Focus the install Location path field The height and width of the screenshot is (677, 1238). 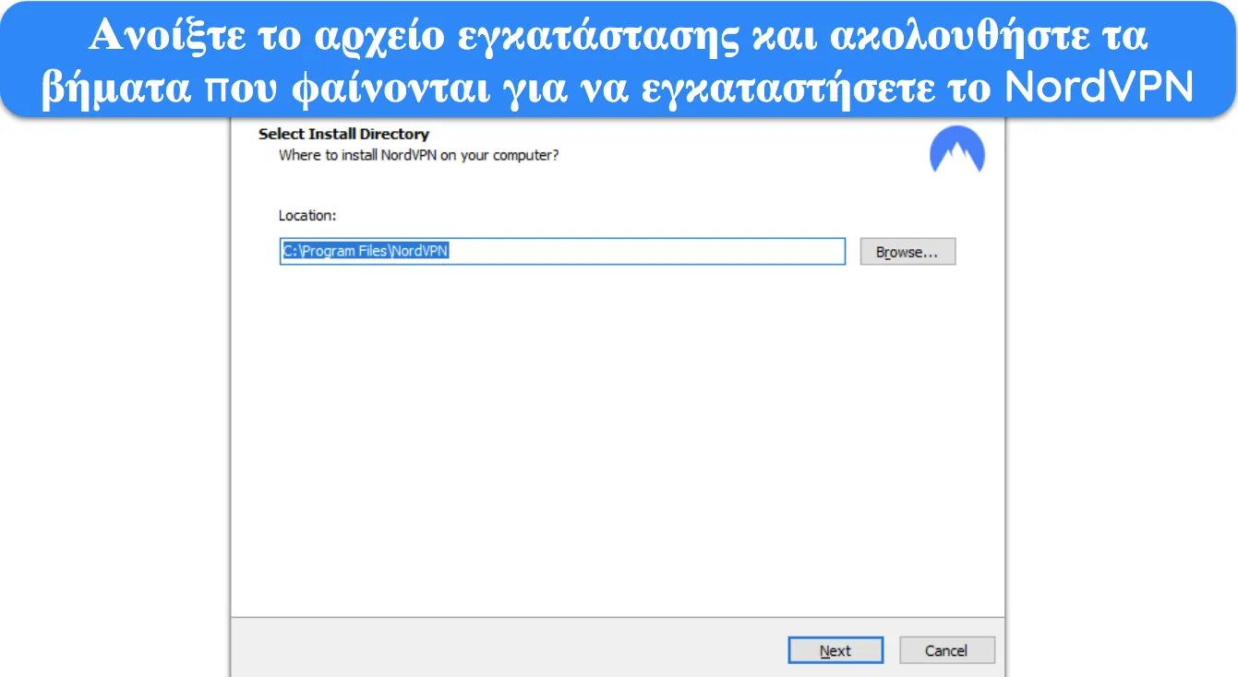tap(562, 252)
